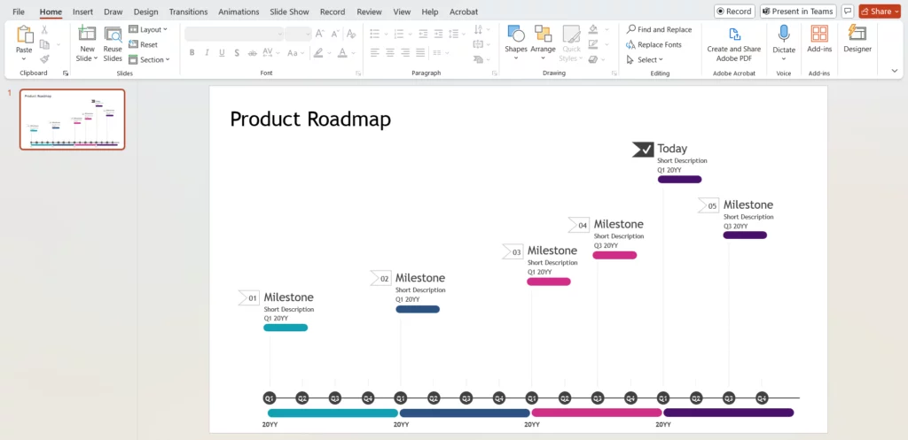Click Find and Replace

click(658, 29)
